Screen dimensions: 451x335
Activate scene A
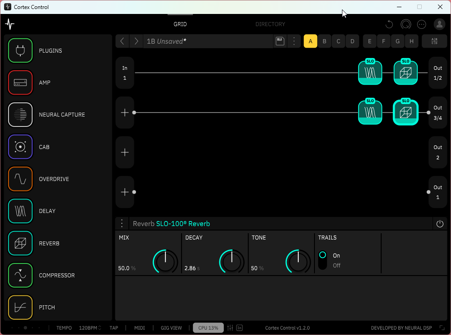point(310,41)
